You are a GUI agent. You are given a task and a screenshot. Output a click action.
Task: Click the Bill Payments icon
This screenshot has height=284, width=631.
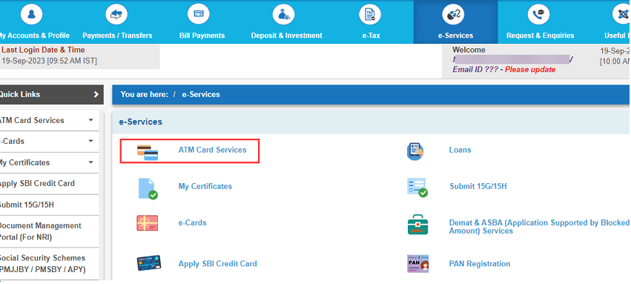(x=199, y=14)
